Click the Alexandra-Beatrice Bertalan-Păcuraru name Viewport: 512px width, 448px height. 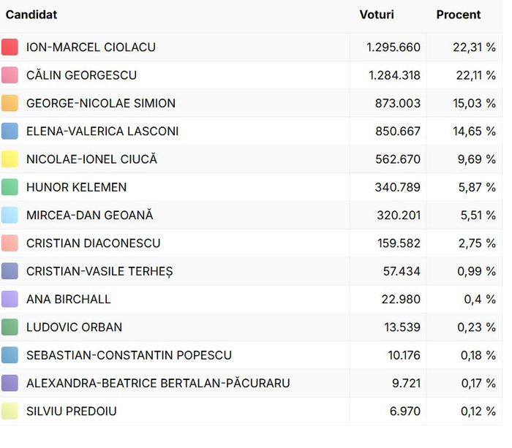(158, 383)
